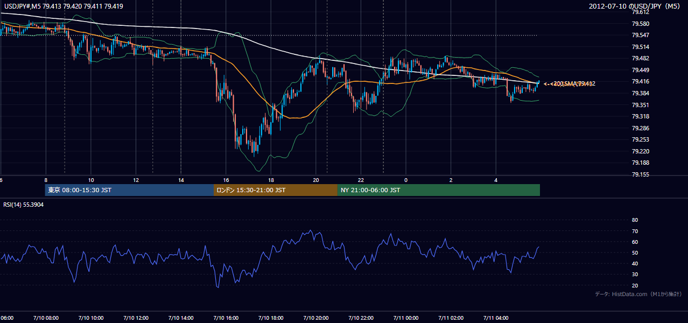The height and width of the screenshot is (323, 688).
Task: Select the 東京 08:00-15:30 JST session bar
Action: (130, 190)
